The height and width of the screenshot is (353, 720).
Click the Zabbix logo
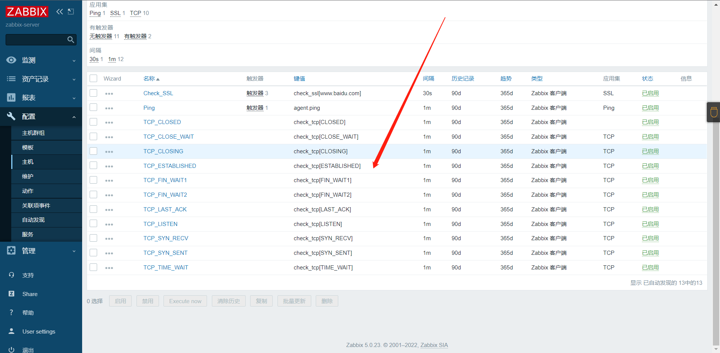point(27,12)
